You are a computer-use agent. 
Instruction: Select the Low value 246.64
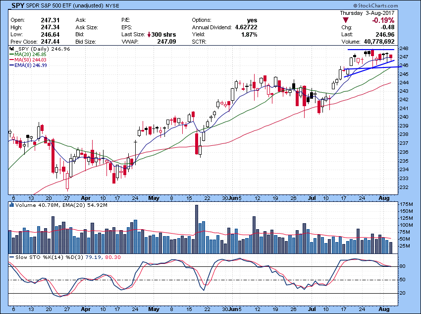click(x=50, y=34)
